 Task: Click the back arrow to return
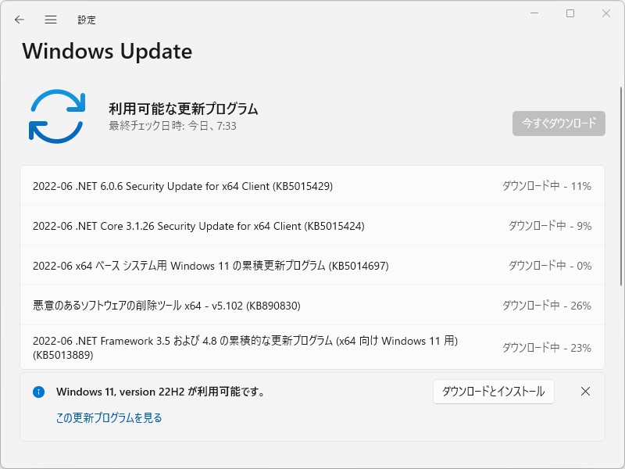click(19, 20)
